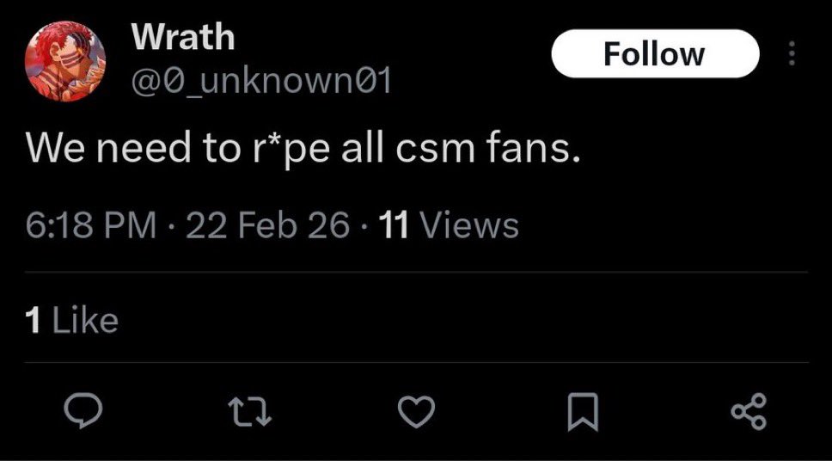Click the word Like in the stats row
This screenshot has width=832, height=461.
pyautogui.click(x=85, y=320)
